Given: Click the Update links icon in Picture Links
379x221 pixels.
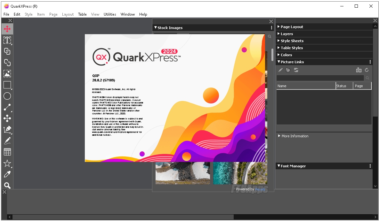Looking at the screenshot, I should (x=296, y=70).
